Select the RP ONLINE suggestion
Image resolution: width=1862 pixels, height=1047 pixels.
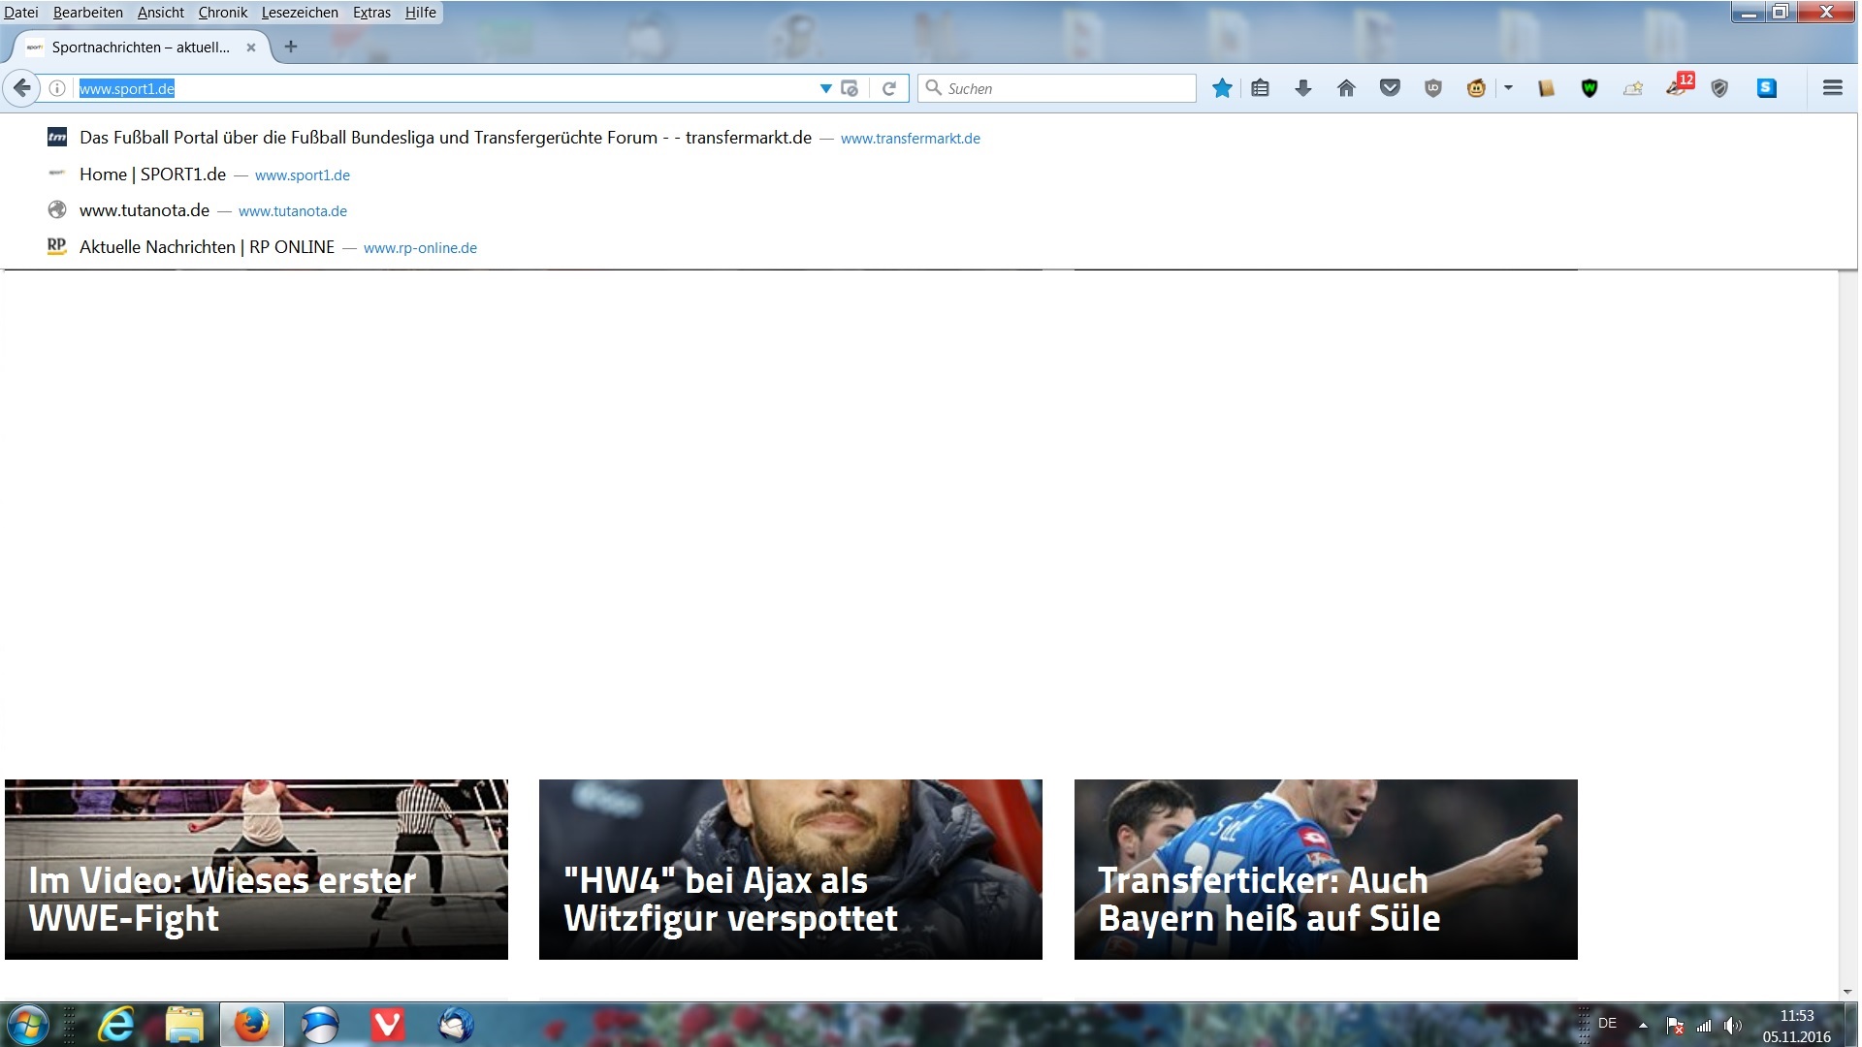point(207,247)
